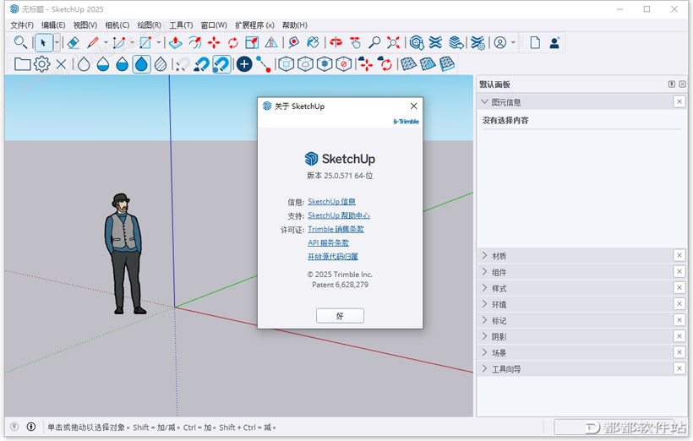Open the API 服务条款 link

click(x=328, y=242)
